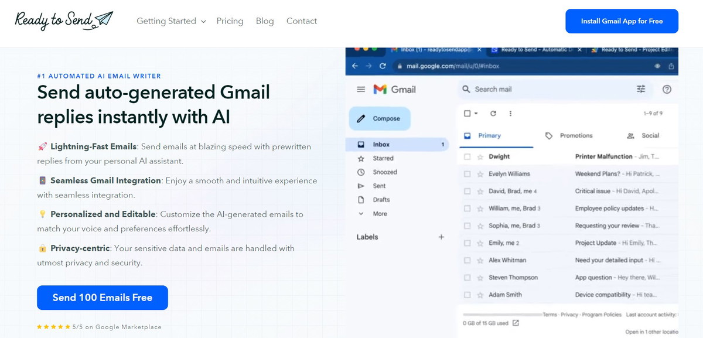The width and height of the screenshot is (703, 338).
Task: Open the Inbox folder in sidebar
Action: [397, 145]
